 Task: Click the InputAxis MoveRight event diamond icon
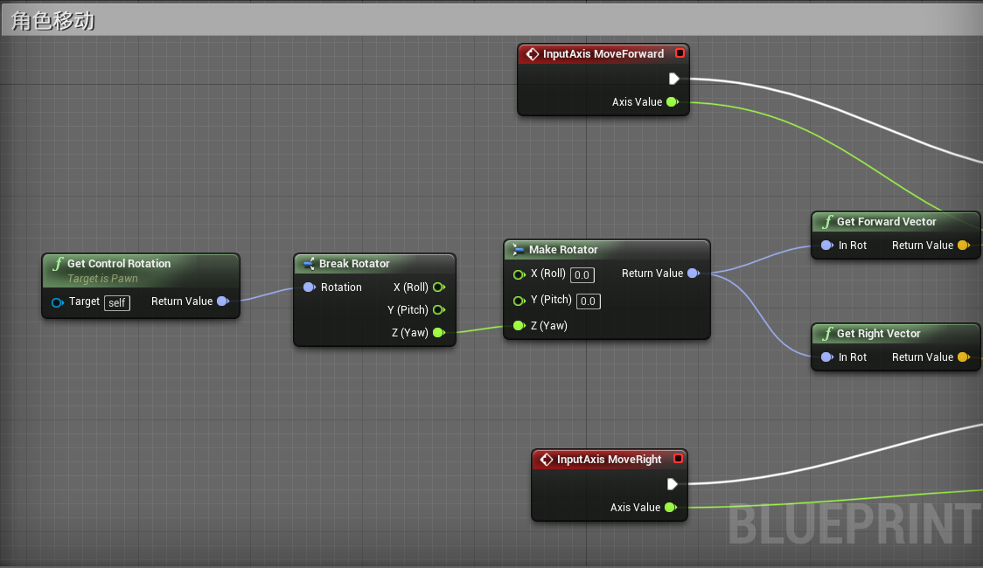click(x=547, y=459)
